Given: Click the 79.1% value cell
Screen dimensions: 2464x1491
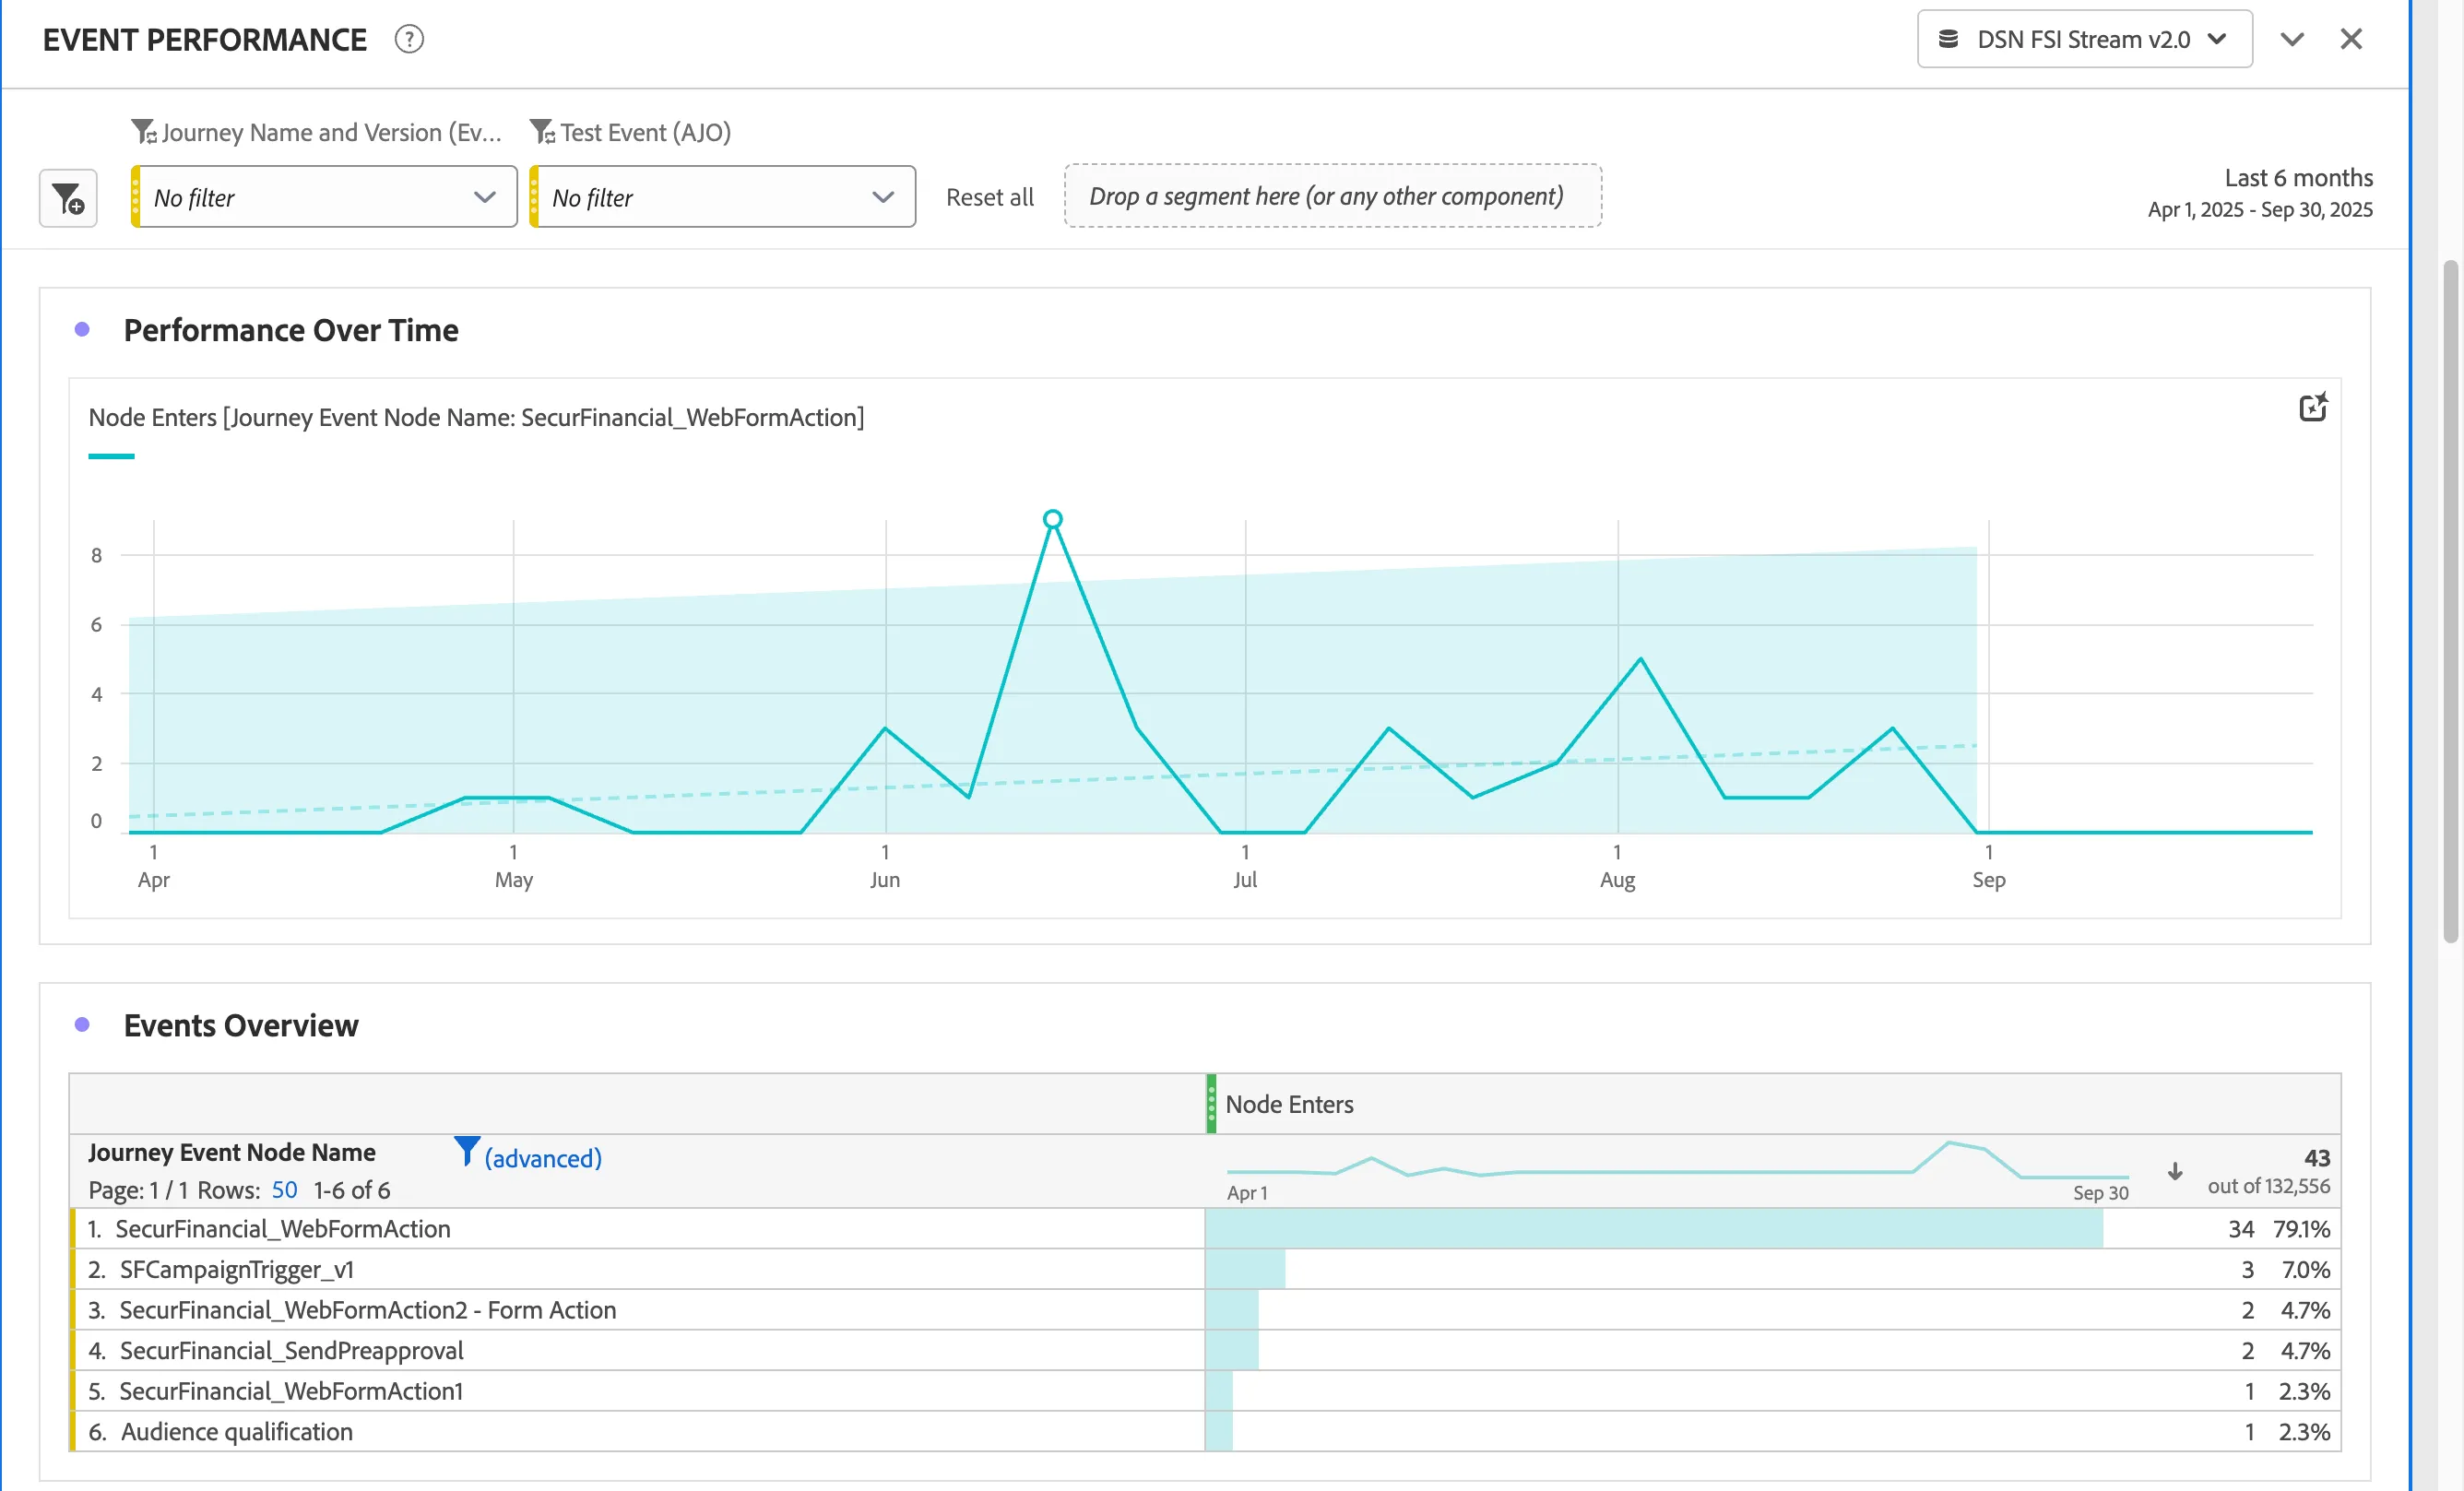Looking at the screenshot, I should coord(2301,1228).
